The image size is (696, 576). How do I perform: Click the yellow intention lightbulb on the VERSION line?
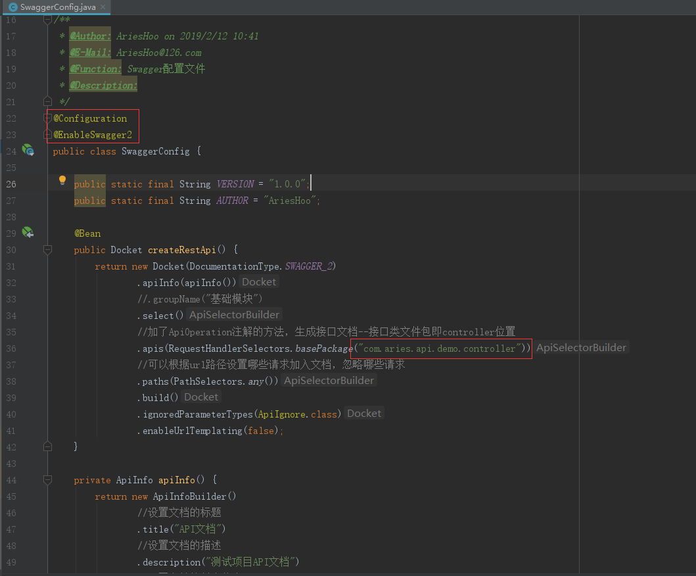pyautogui.click(x=62, y=180)
